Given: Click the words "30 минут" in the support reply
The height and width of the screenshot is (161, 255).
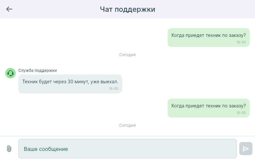Looking at the screenshot, I should (77, 82).
